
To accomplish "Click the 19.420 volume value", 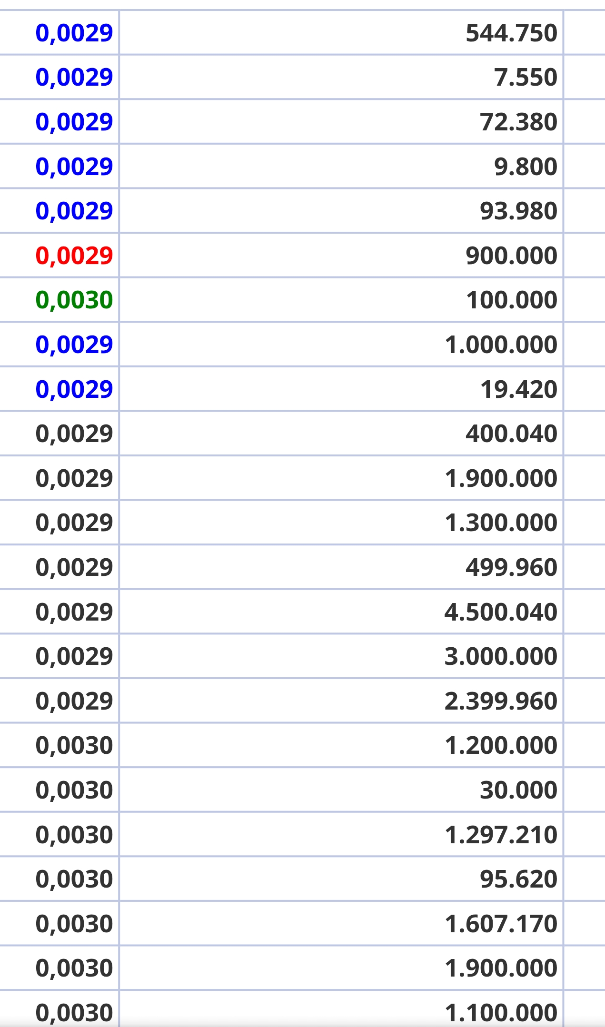I will pos(519,389).
